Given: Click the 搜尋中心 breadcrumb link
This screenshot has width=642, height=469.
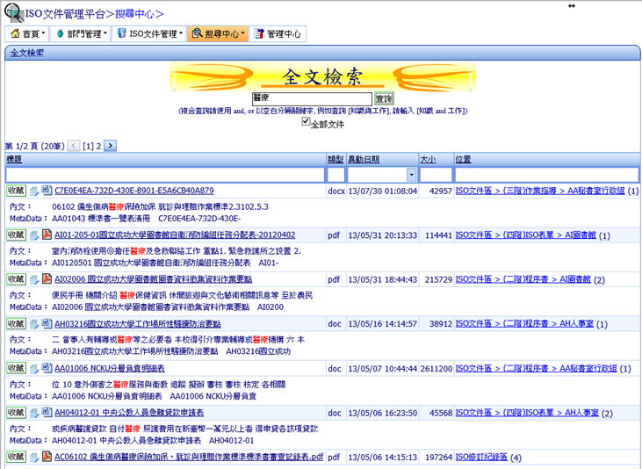Looking at the screenshot, I should (134, 14).
